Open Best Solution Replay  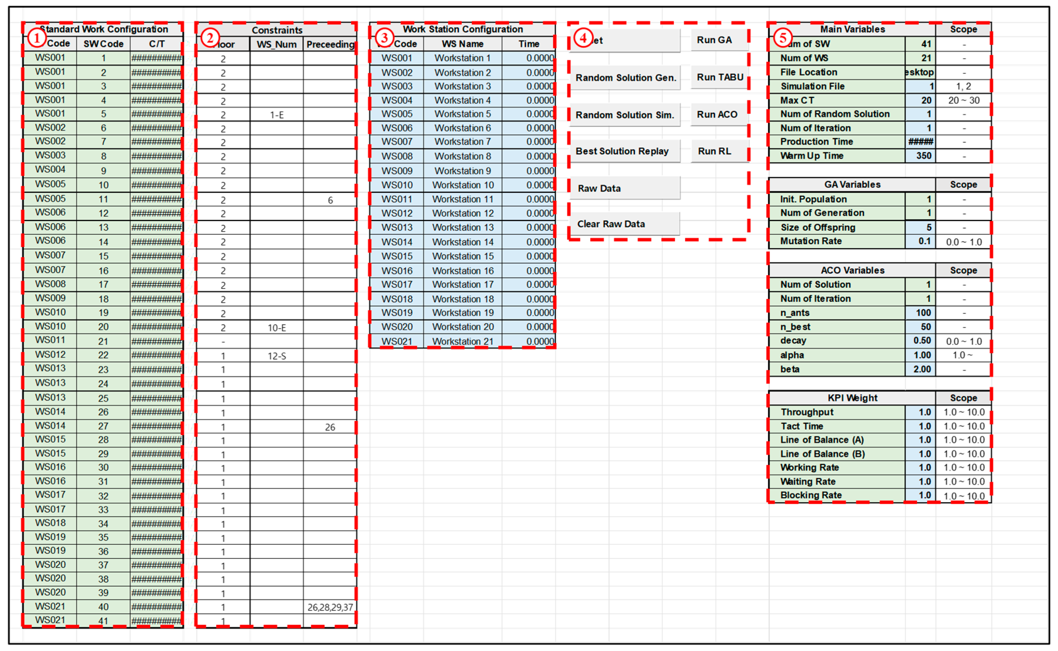625,151
